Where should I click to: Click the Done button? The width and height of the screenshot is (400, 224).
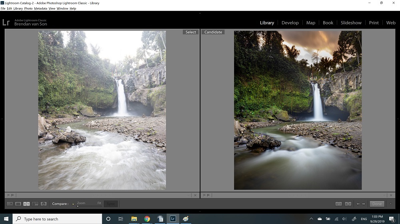coord(377,204)
